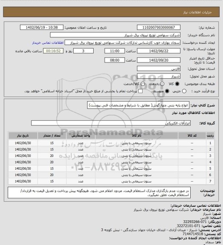
Task: Select row 3 quantity 20
Action: [52, 156]
